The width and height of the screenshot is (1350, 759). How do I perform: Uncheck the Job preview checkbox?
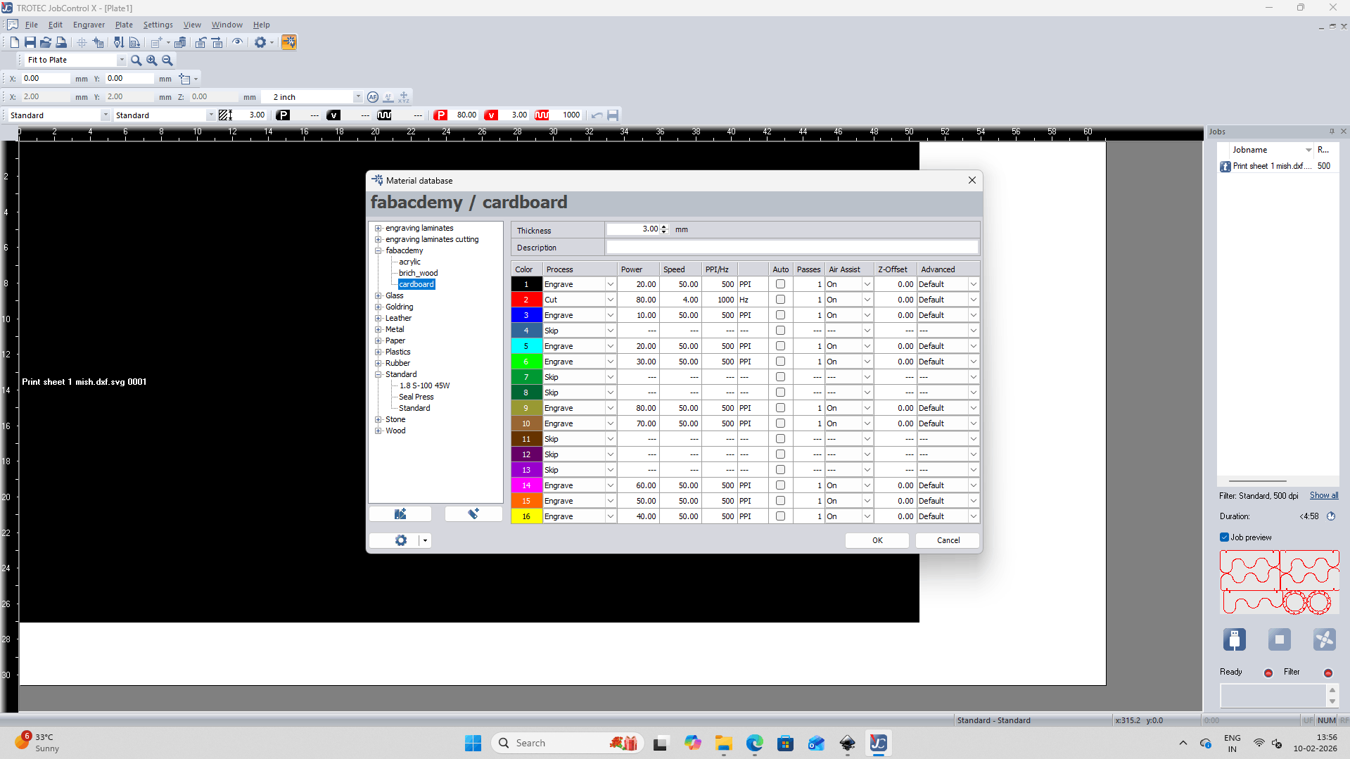[x=1224, y=537]
